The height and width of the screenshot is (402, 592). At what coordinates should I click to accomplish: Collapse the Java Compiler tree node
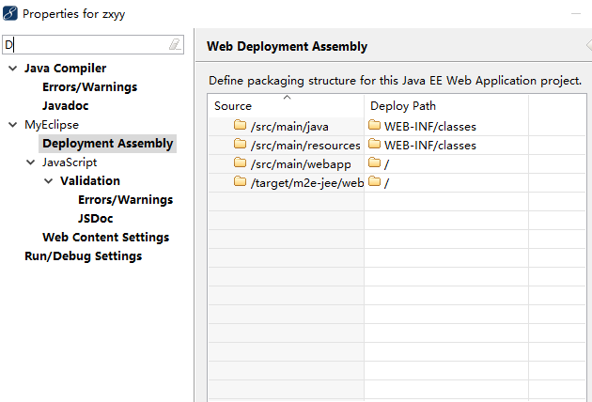(13, 69)
